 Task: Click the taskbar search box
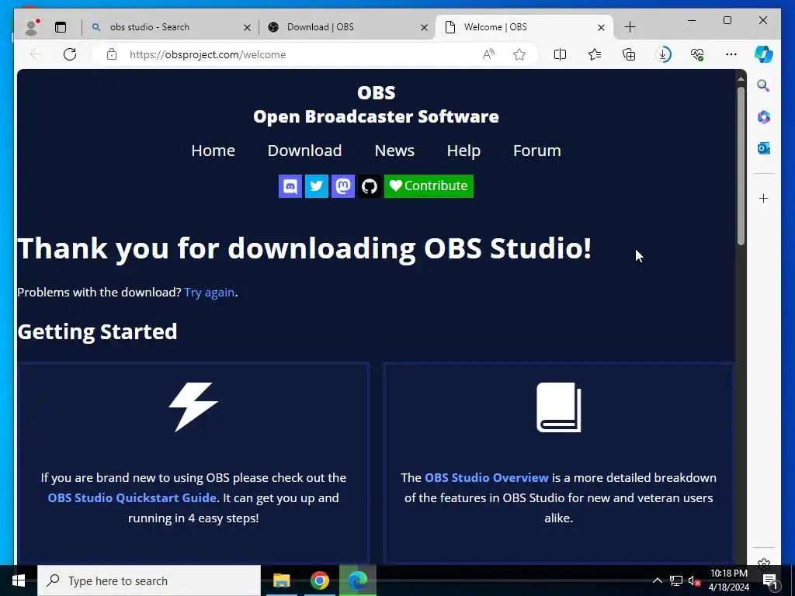click(x=149, y=580)
